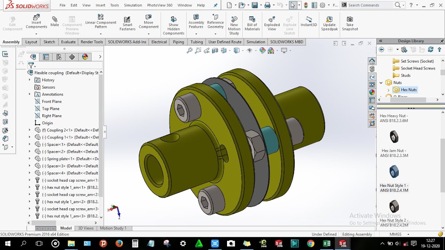Click Show Hidden Components

click(x=173, y=25)
